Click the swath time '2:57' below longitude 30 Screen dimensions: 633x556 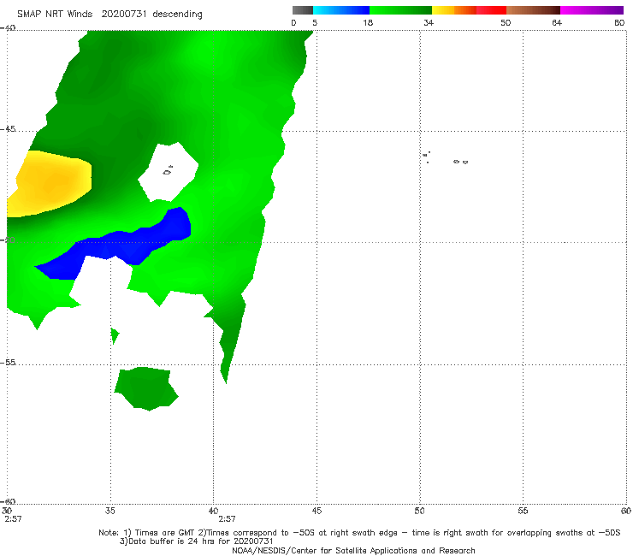[14, 519]
